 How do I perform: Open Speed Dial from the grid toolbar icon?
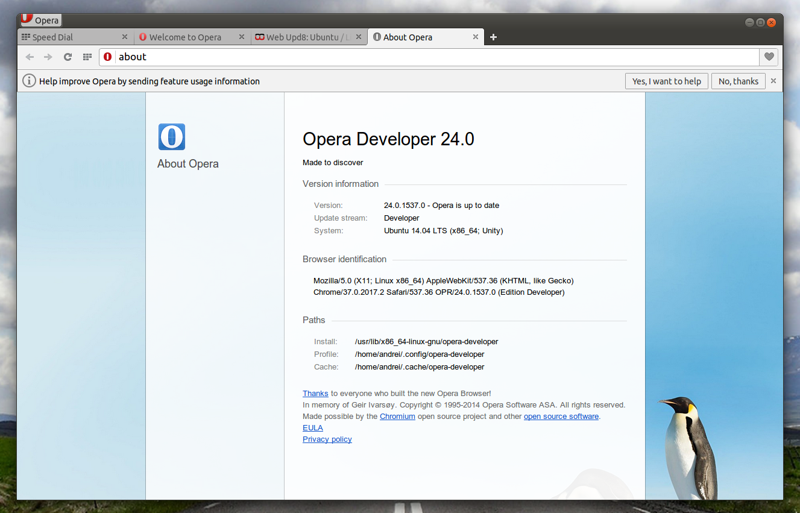pos(87,57)
